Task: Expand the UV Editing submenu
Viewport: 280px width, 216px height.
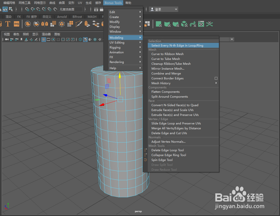Action: (125, 43)
